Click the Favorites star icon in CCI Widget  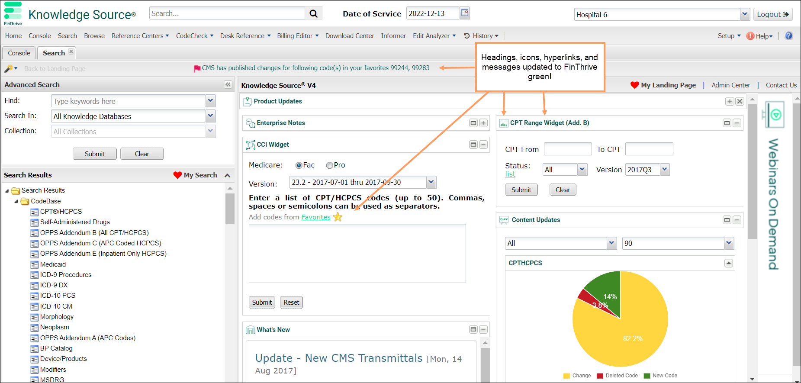338,217
